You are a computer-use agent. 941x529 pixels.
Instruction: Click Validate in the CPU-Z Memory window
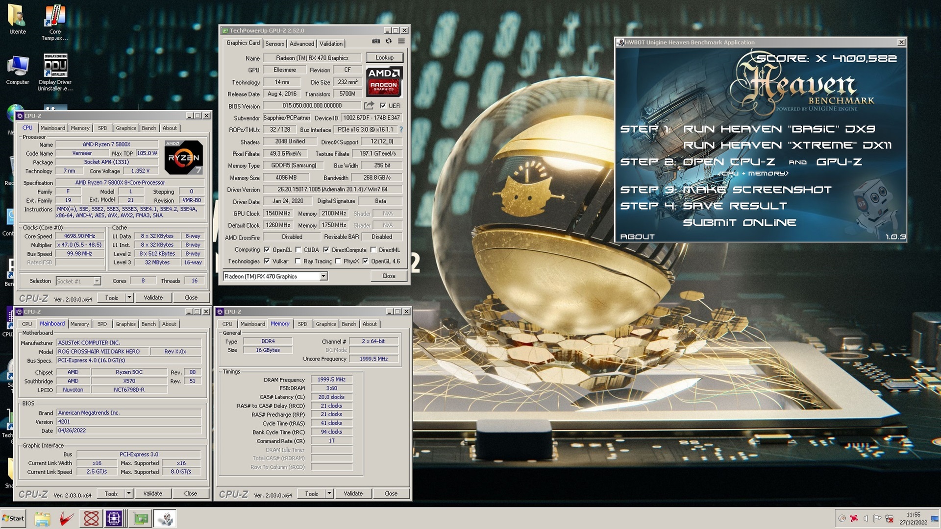pos(353,494)
